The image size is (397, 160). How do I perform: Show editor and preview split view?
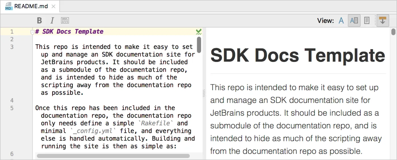coord(354,21)
